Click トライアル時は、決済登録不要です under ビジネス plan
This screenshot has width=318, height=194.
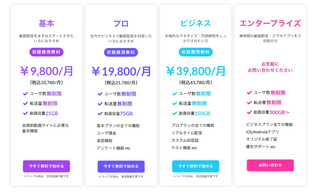point(196,176)
